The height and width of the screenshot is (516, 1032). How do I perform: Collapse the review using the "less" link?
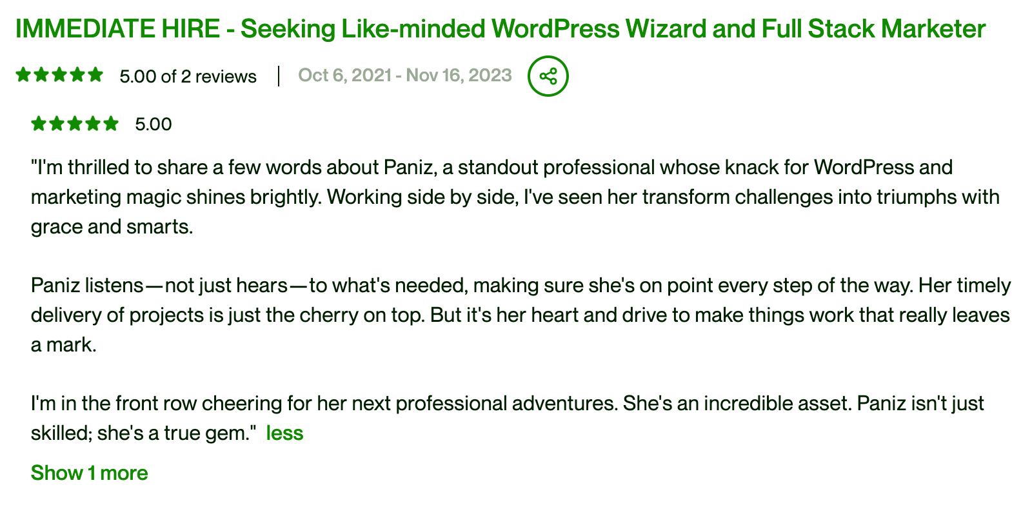pyautogui.click(x=284, y=433)
